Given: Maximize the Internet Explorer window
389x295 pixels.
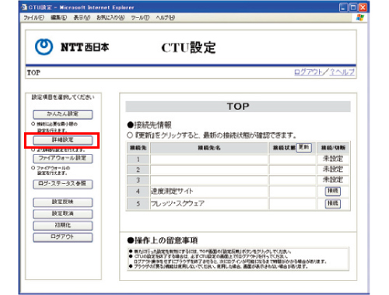Looking at the screenshot, I should coord(353,8).
